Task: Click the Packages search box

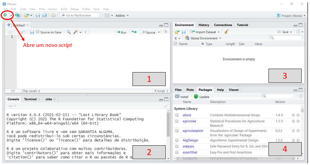Action: pyautogui.click(x=277, y=96)
